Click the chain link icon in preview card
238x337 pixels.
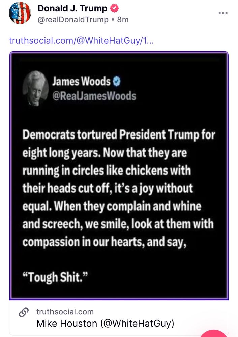click(24, 312)
